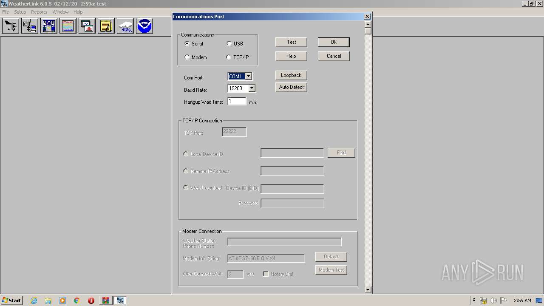Open the strip charts toolbar icon
This screenshot has height=306, width=544.
point(68,26)
